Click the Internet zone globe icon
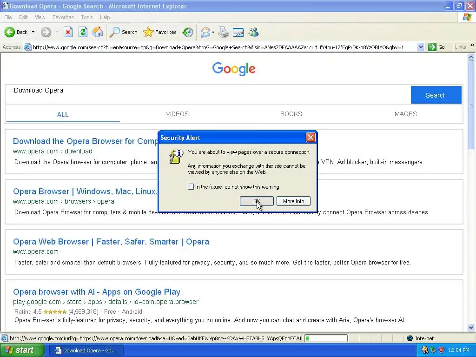The image size is (476, 357). [410, 338]
